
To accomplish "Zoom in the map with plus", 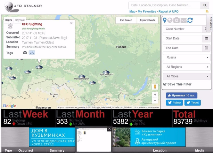I will (155, 95).
